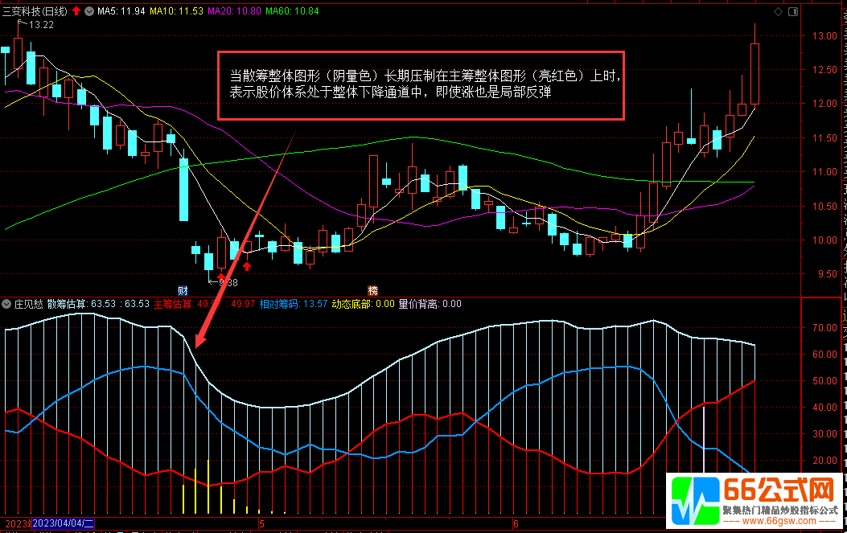
Task: Click the red buy-signal arrow next to the 9.38 low label
Action: (x=221, y=277)
